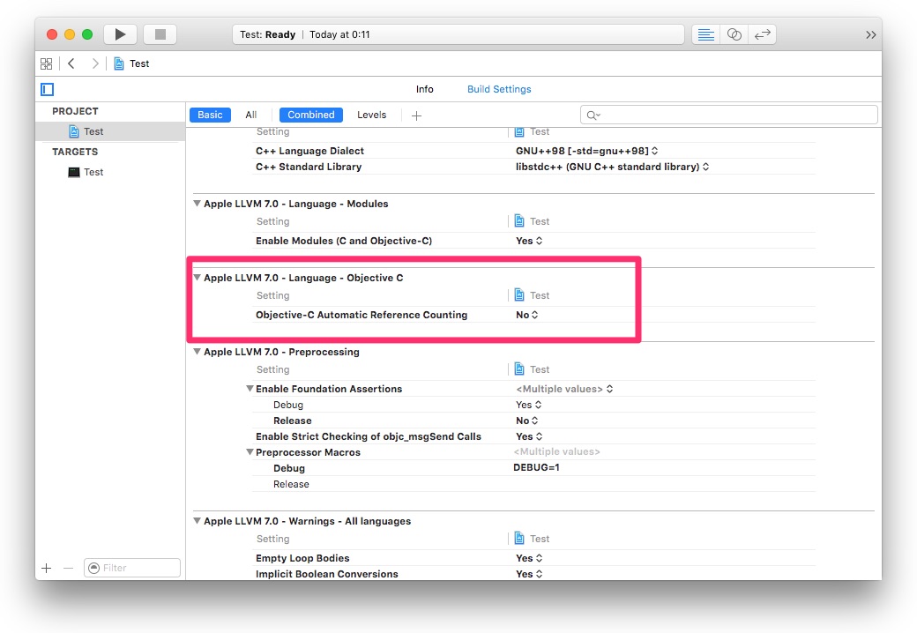
Task: Hide the project and targets list
Action: pyautogui.click(x=48, y=89)
